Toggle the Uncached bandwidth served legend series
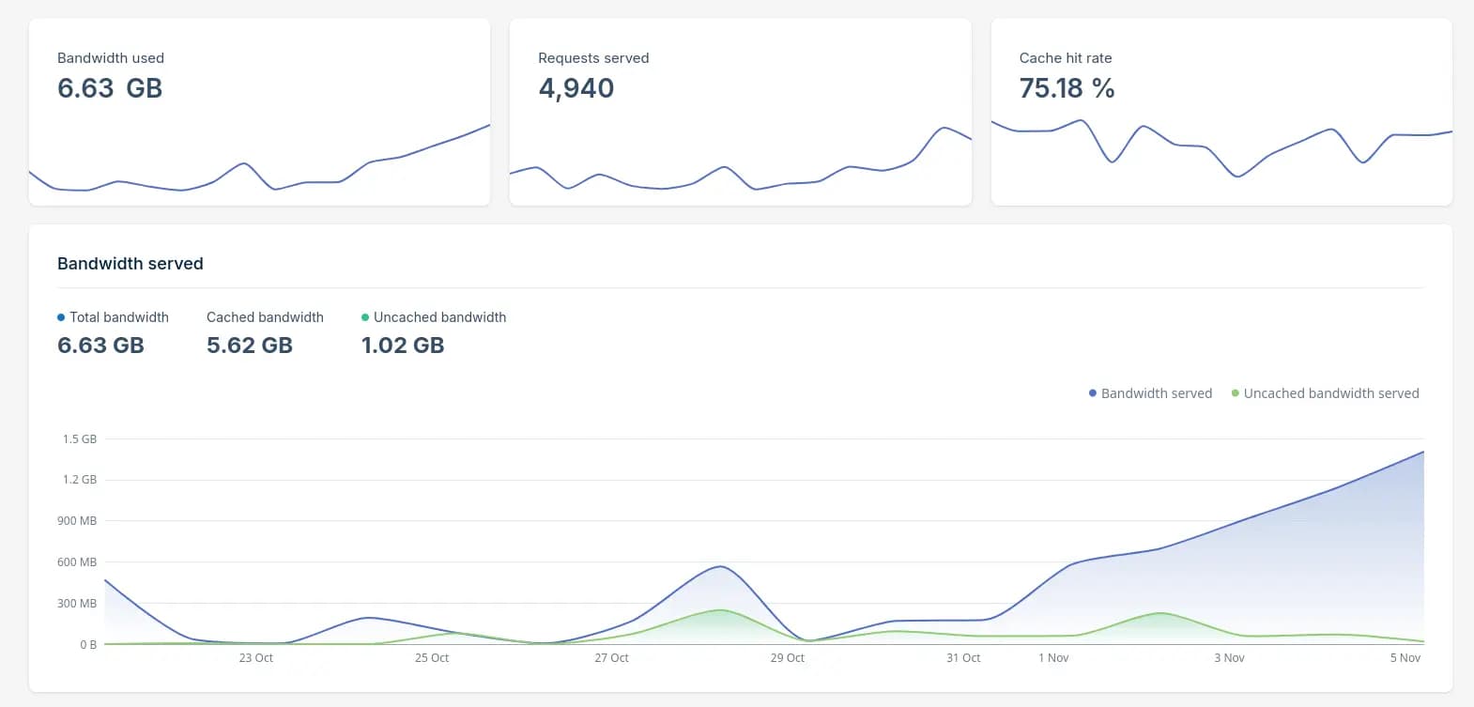Image resolution: width=1474 pixels, height=707 pixels. coord(1330,393)
